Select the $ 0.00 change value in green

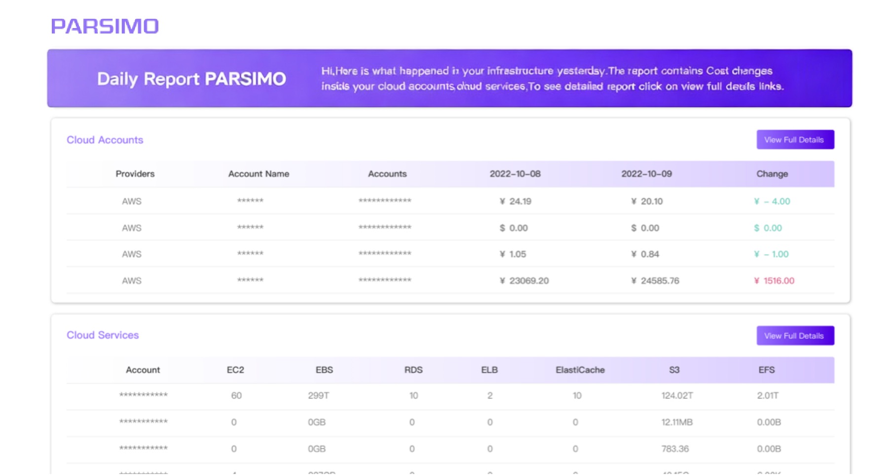point(768,228)
